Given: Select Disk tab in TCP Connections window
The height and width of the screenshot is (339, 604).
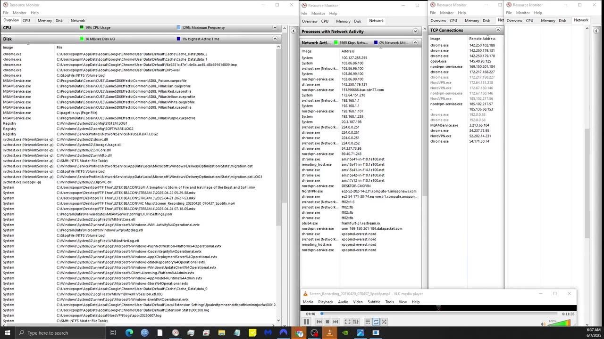Looking at the screenshot, I should (486, 21).
